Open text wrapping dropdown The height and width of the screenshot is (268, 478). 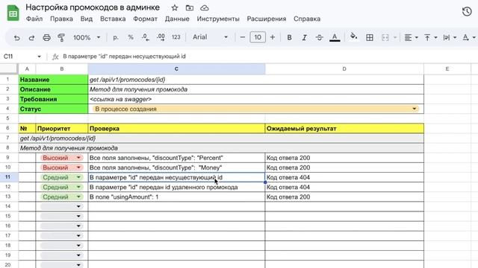point(450,37)
